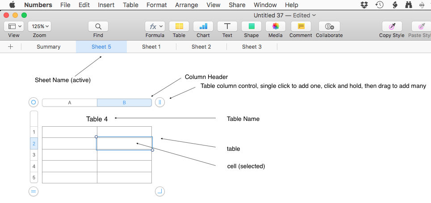
Task: Click the binoculars menu bar icon
Action: [409, 4]
